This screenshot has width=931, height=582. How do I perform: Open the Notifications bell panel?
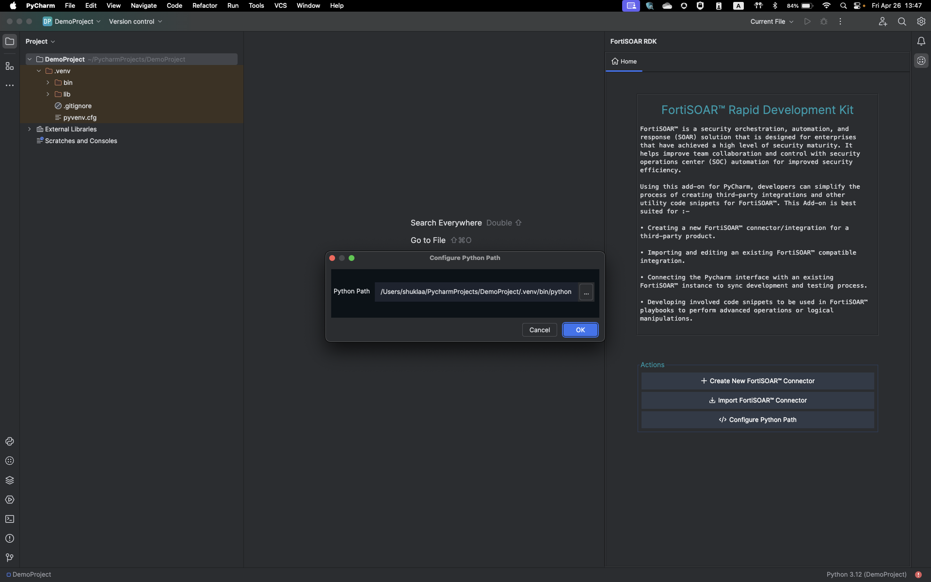tap(921, 41)
